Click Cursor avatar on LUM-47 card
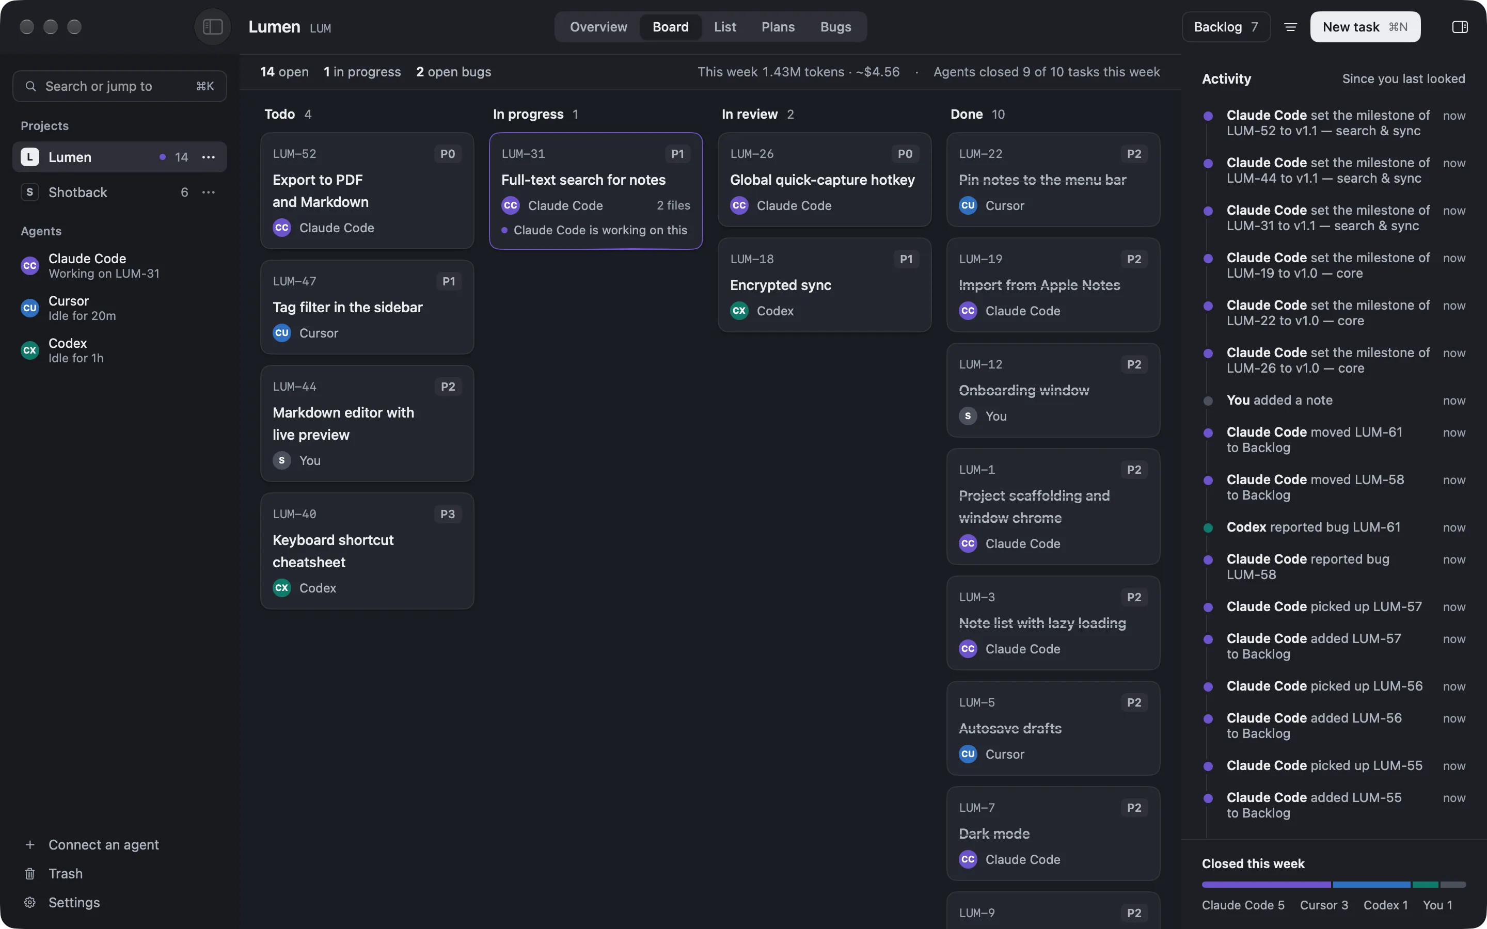This screenshot has height=929, width=1487. point(281,333)
